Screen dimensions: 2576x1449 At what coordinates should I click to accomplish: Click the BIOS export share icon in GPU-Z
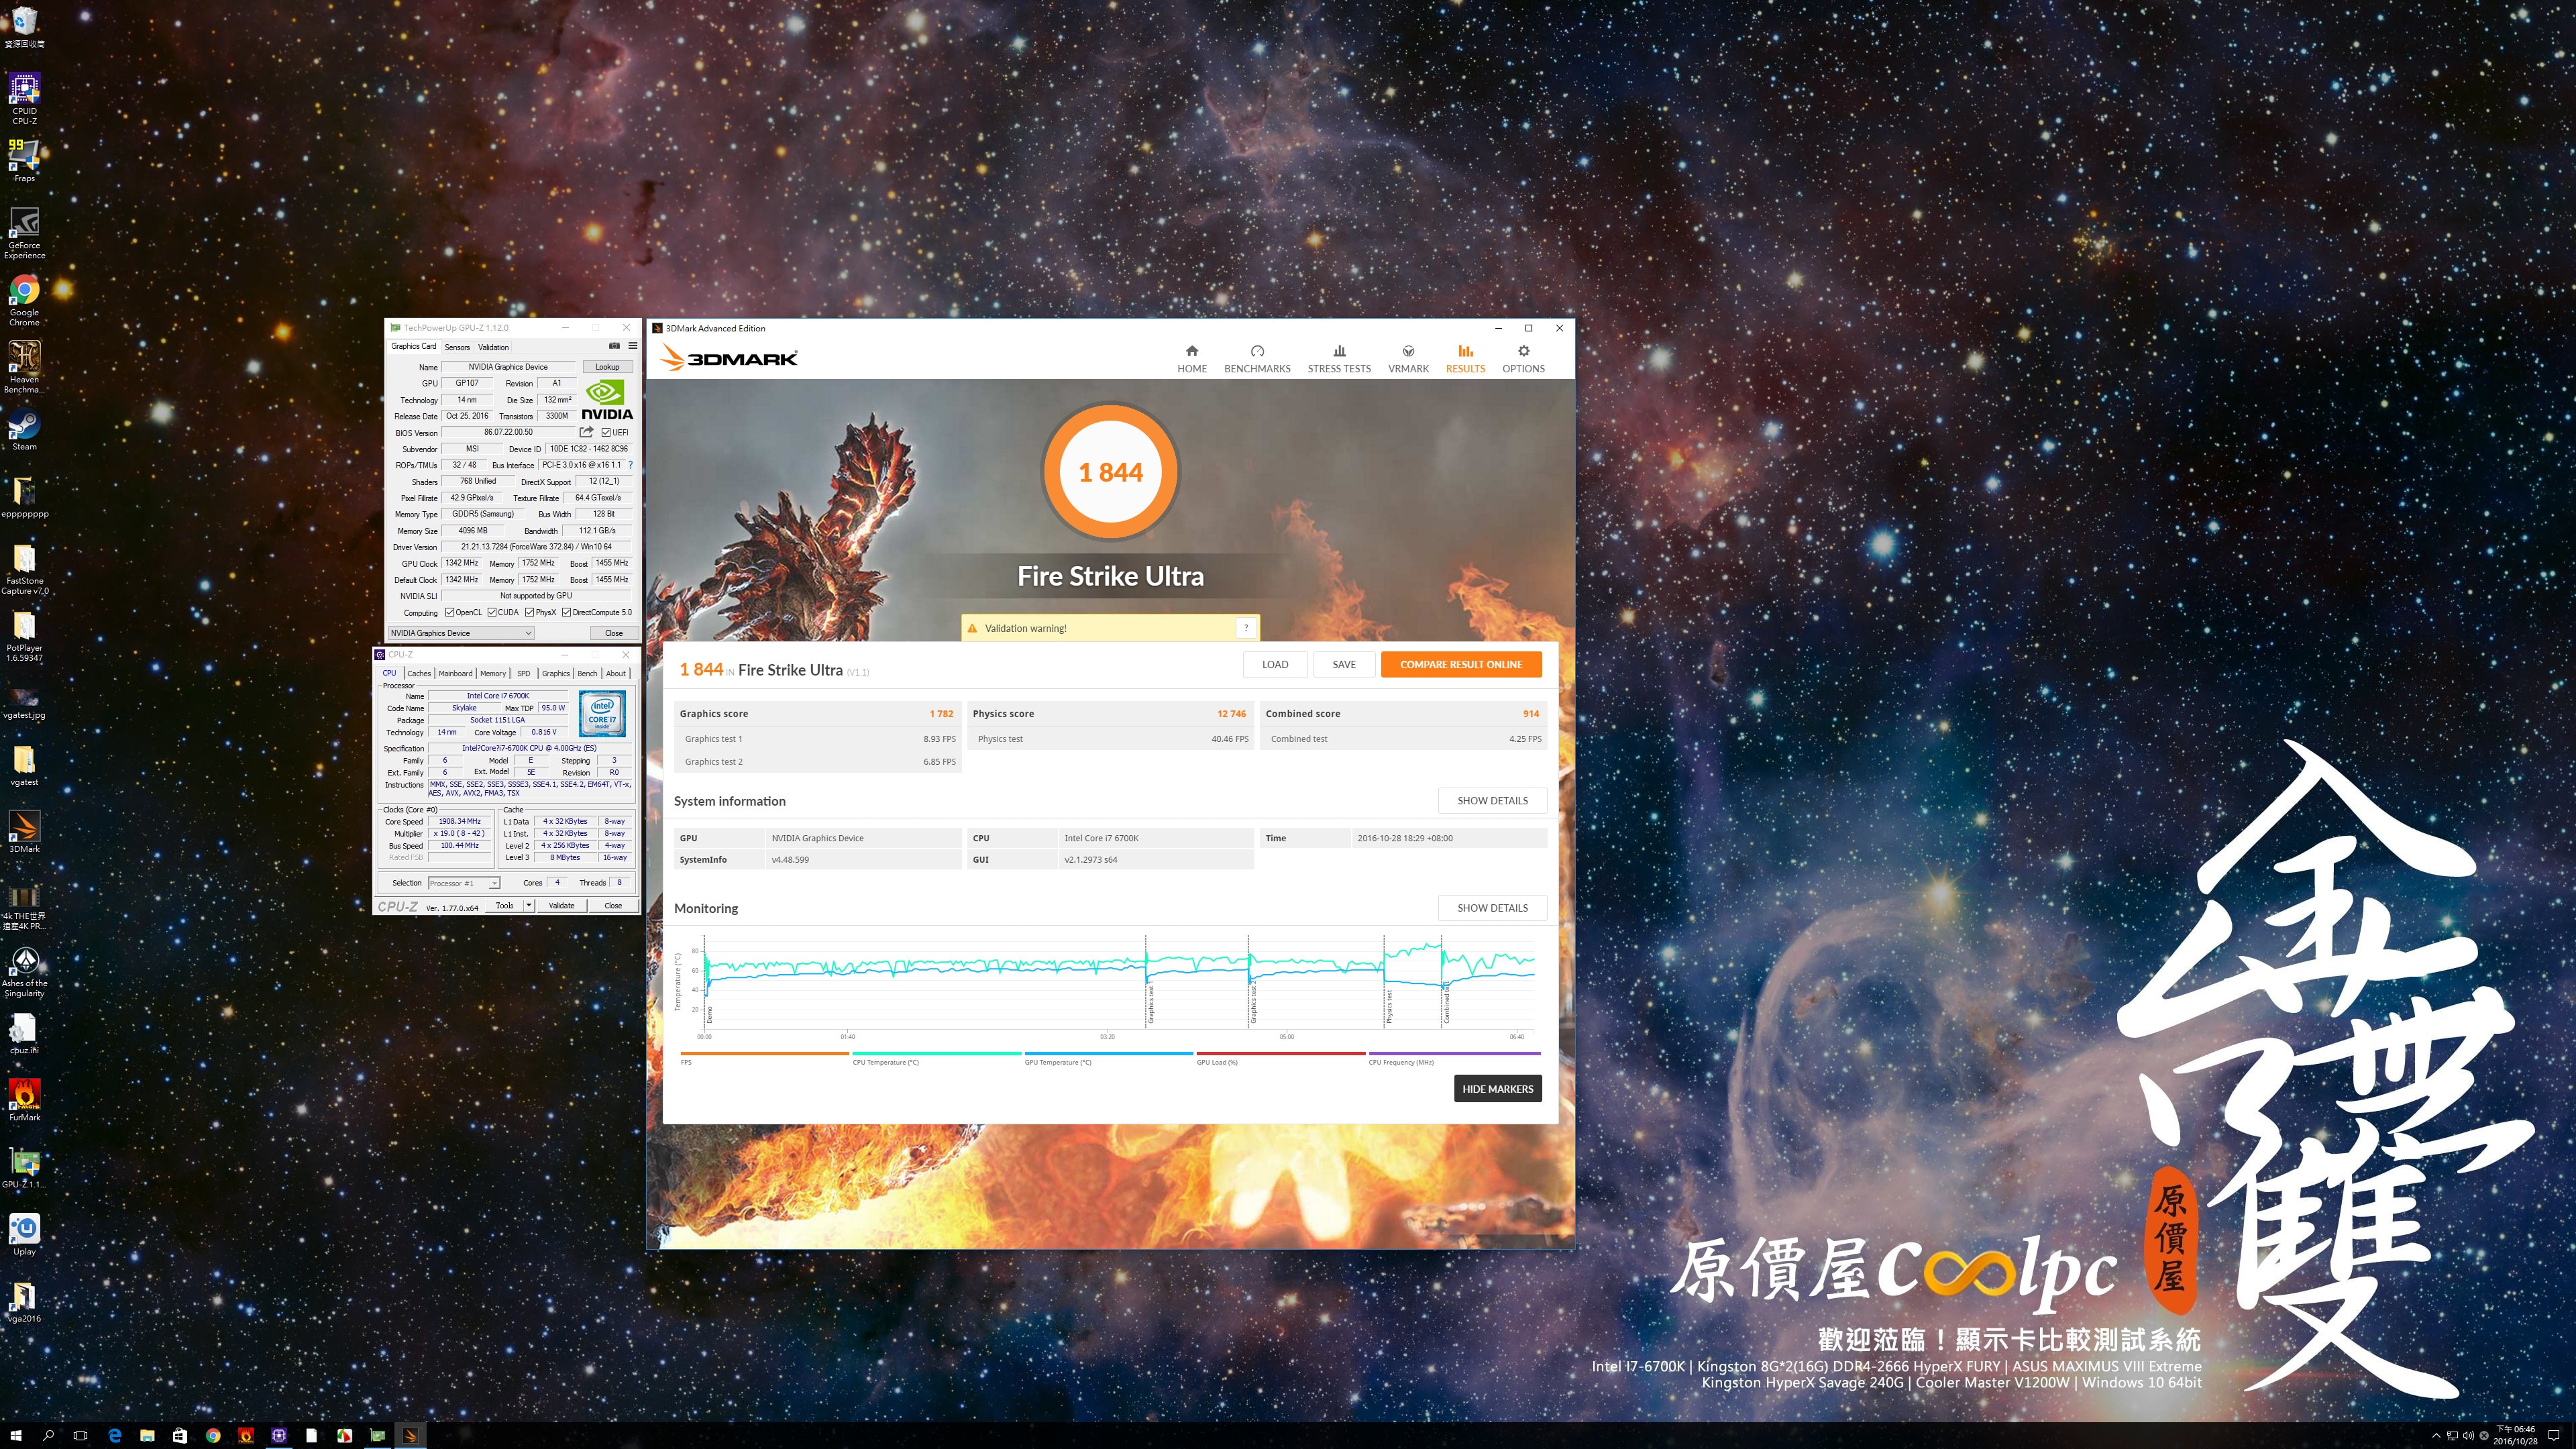pos(586,432)
